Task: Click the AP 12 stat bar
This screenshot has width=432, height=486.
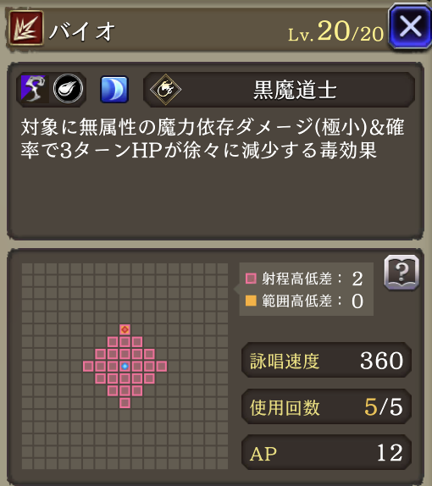Action: click(326, 452)
